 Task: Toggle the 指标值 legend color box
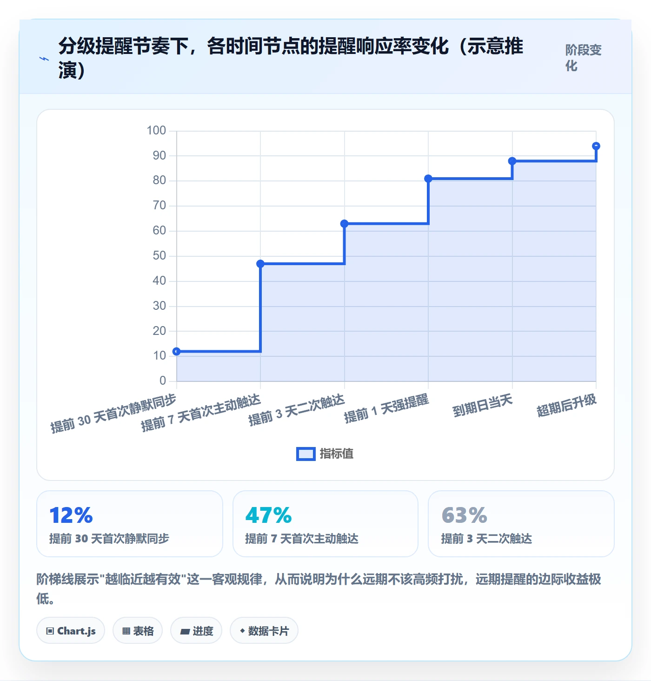(306, 454)
